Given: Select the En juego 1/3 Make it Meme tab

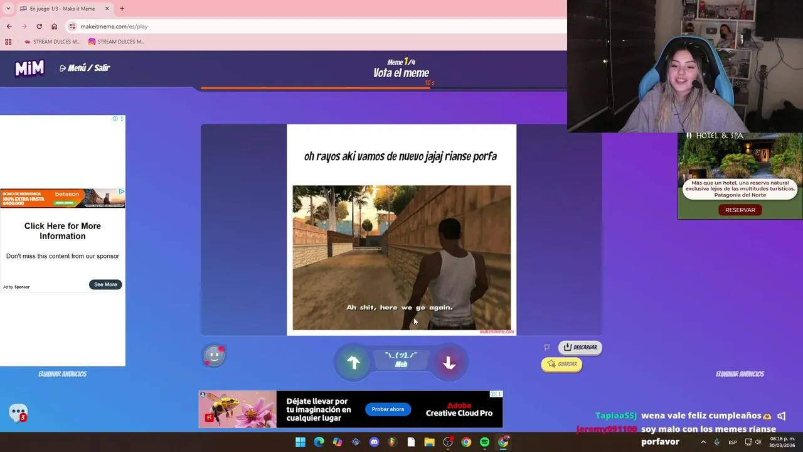Looking at the screenshot, I should pyautogui.click(x=65, y=9).
